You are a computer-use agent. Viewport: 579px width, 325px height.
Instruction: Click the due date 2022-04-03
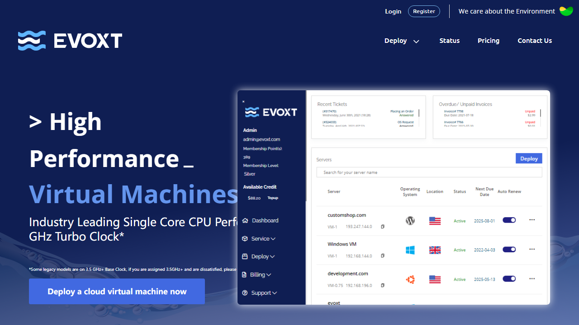coord(484,250)
